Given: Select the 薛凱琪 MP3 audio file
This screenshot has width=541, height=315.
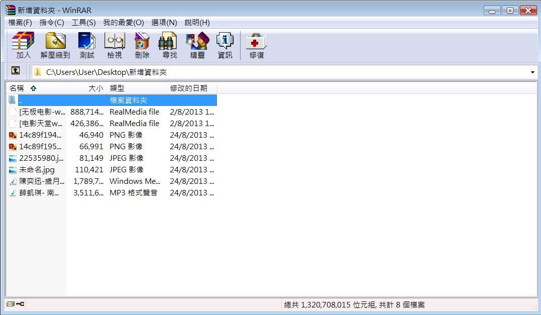Looking at the screenshot, I should click(39, 193).
